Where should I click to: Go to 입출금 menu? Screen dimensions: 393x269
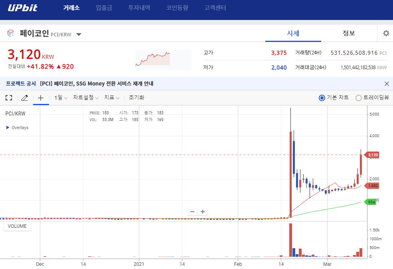click(104, 8)
